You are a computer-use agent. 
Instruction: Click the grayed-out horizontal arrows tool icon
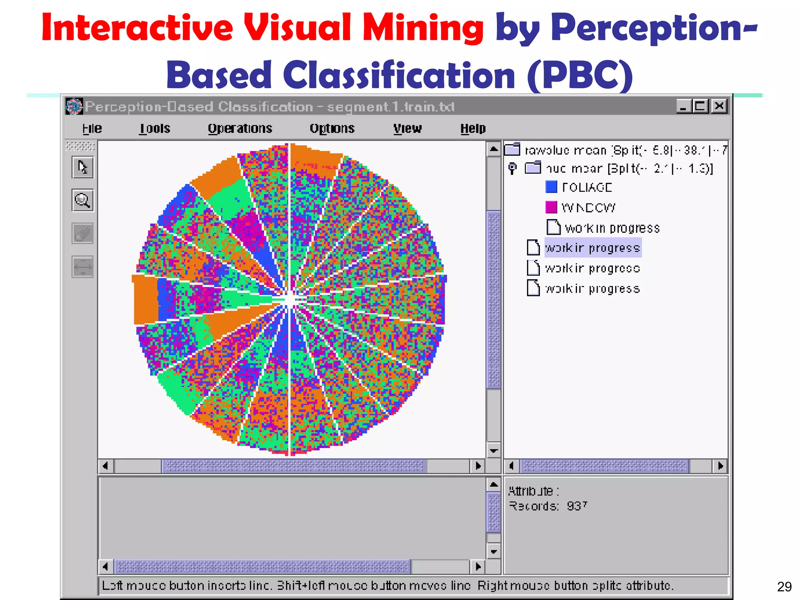[x=82, y=267]
